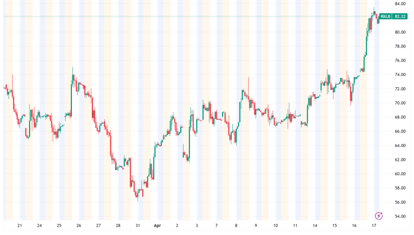Viewport: 414px width, 235px height.
Task: Click date 14 on the time axis
Action: click(x=315, y=226)
